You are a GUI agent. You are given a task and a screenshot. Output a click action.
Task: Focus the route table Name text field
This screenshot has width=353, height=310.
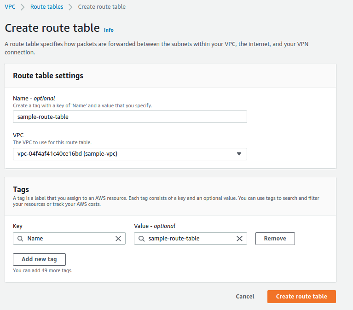130,117
